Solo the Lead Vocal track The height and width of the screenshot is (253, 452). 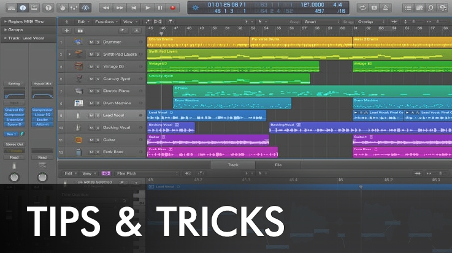(98, 115)
